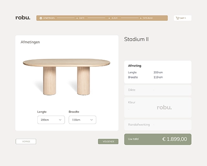The height and width of the screenshot is (166, 207).
Task: Select the active Afmetingen step circle indicator
Action: 41,18
